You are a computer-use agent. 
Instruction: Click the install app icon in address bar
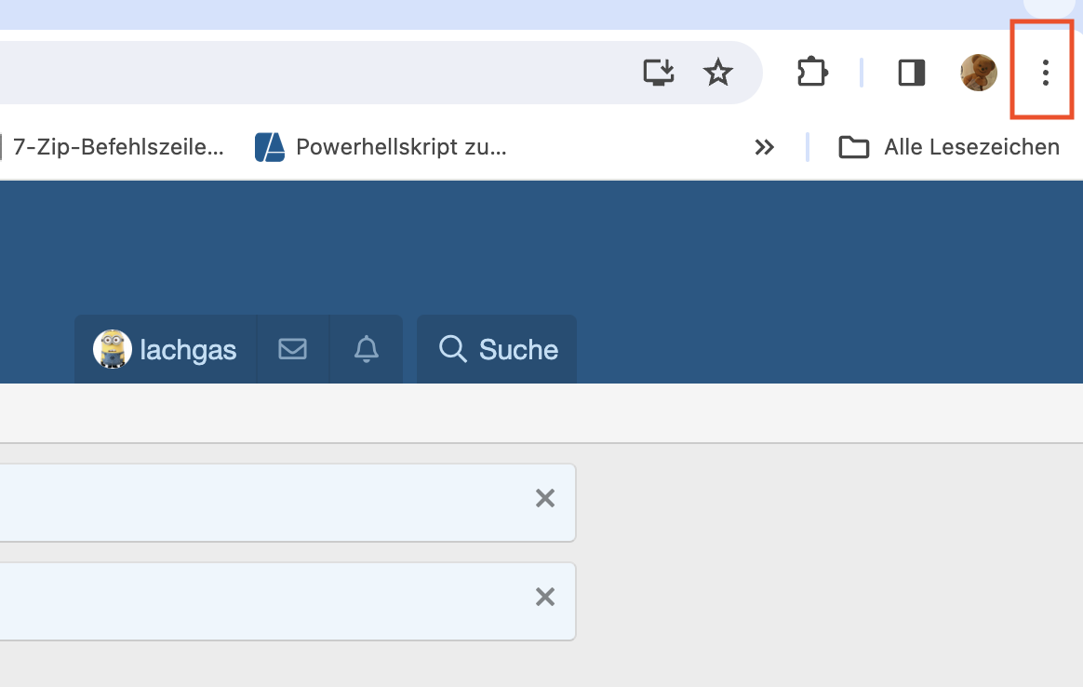[x=658, y=73]
